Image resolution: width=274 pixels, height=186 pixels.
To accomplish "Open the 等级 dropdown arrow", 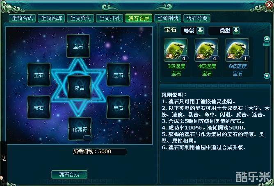I will click(x=200, y=31).
